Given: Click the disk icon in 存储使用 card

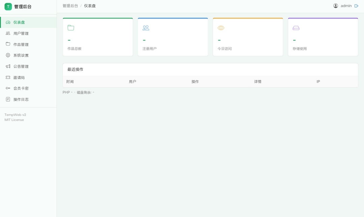Looking at the screenshot, I should 296,28.
